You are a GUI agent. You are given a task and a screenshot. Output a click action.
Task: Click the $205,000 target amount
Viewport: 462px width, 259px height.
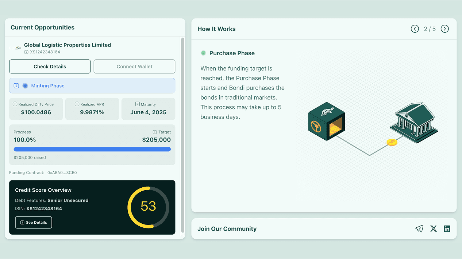pos(156,140)
